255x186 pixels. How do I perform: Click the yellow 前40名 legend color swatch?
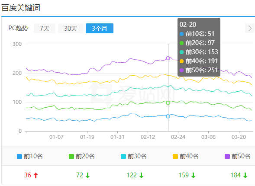[x=175, y=157]
